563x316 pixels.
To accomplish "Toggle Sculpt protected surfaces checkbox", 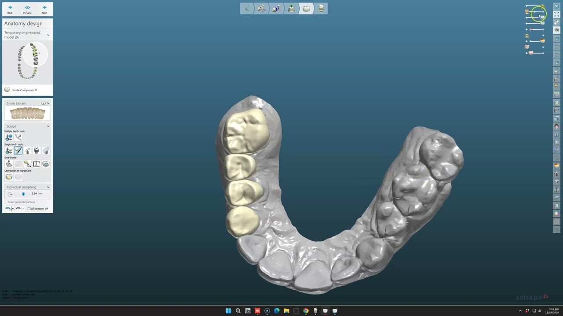I will [6, 202].
